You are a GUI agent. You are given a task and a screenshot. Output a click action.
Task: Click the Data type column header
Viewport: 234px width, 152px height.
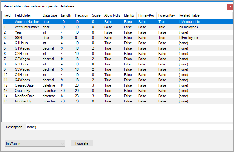pos(50,15)
